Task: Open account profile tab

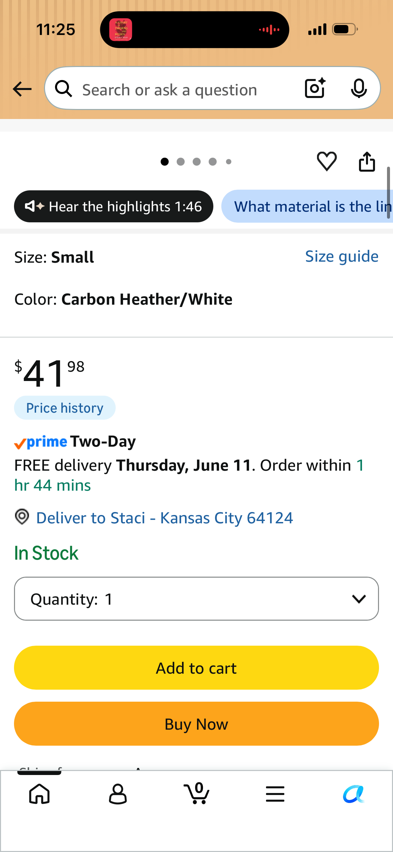Action: 118,794
